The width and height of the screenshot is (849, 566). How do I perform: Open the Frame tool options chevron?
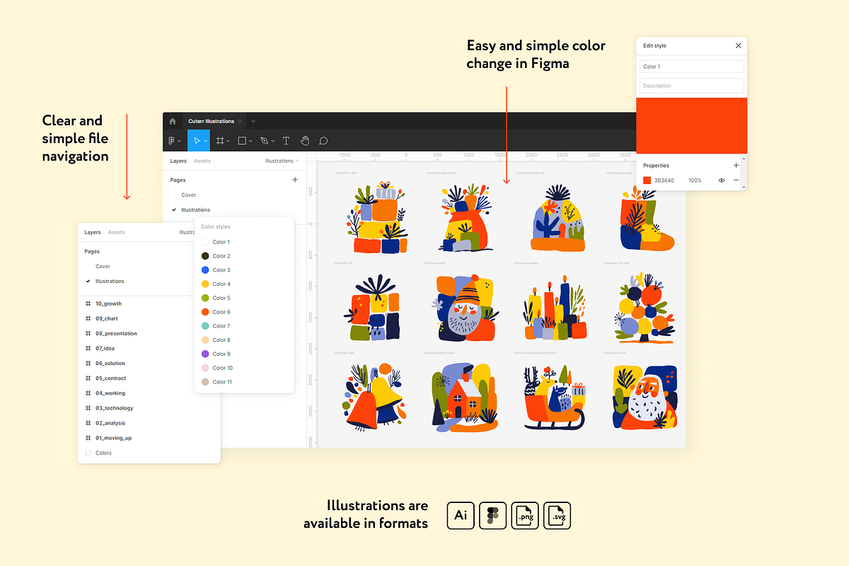pyautogui.click(x=228, y=141)
